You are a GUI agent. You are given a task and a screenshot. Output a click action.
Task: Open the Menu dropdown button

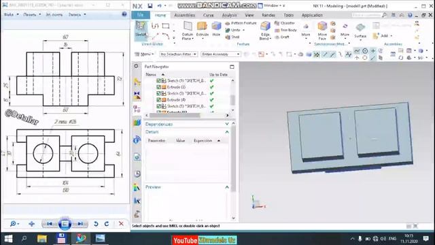click(x=144, y=54)
